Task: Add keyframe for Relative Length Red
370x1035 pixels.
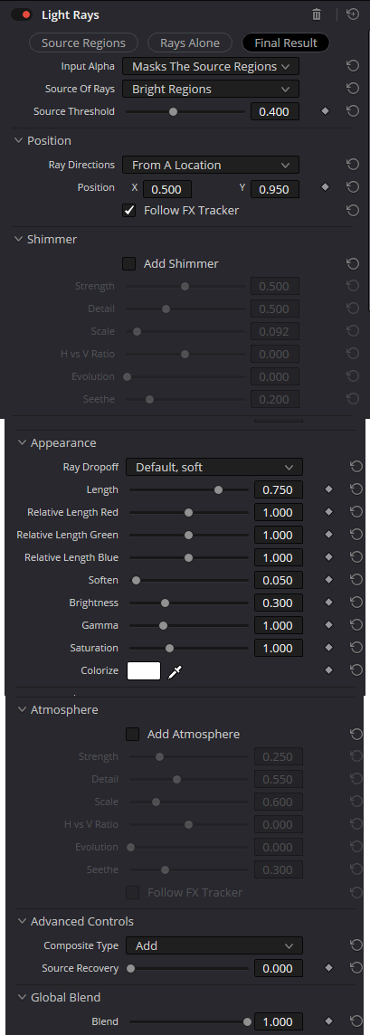Action: tap(328, 511)
